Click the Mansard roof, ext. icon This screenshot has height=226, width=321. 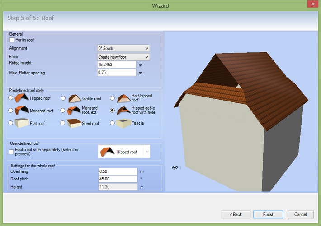pyautogui.click(x=74, y=111)
